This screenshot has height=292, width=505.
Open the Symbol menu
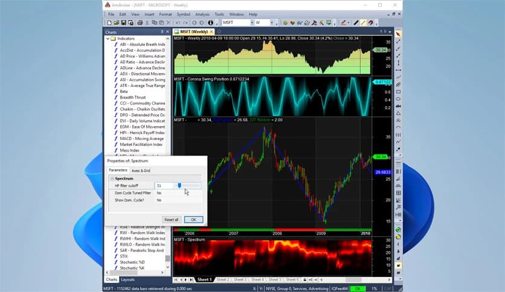coord(183,14)
